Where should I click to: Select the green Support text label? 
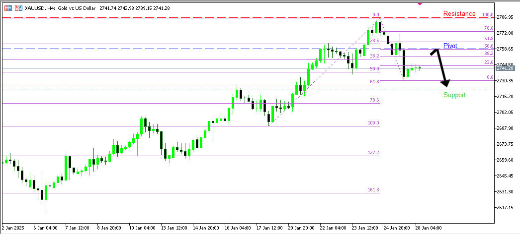(x=454, y=95)
